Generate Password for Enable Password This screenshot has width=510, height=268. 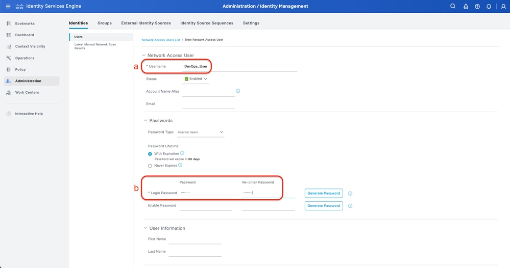pyautogui.click(x=324, y=206)
